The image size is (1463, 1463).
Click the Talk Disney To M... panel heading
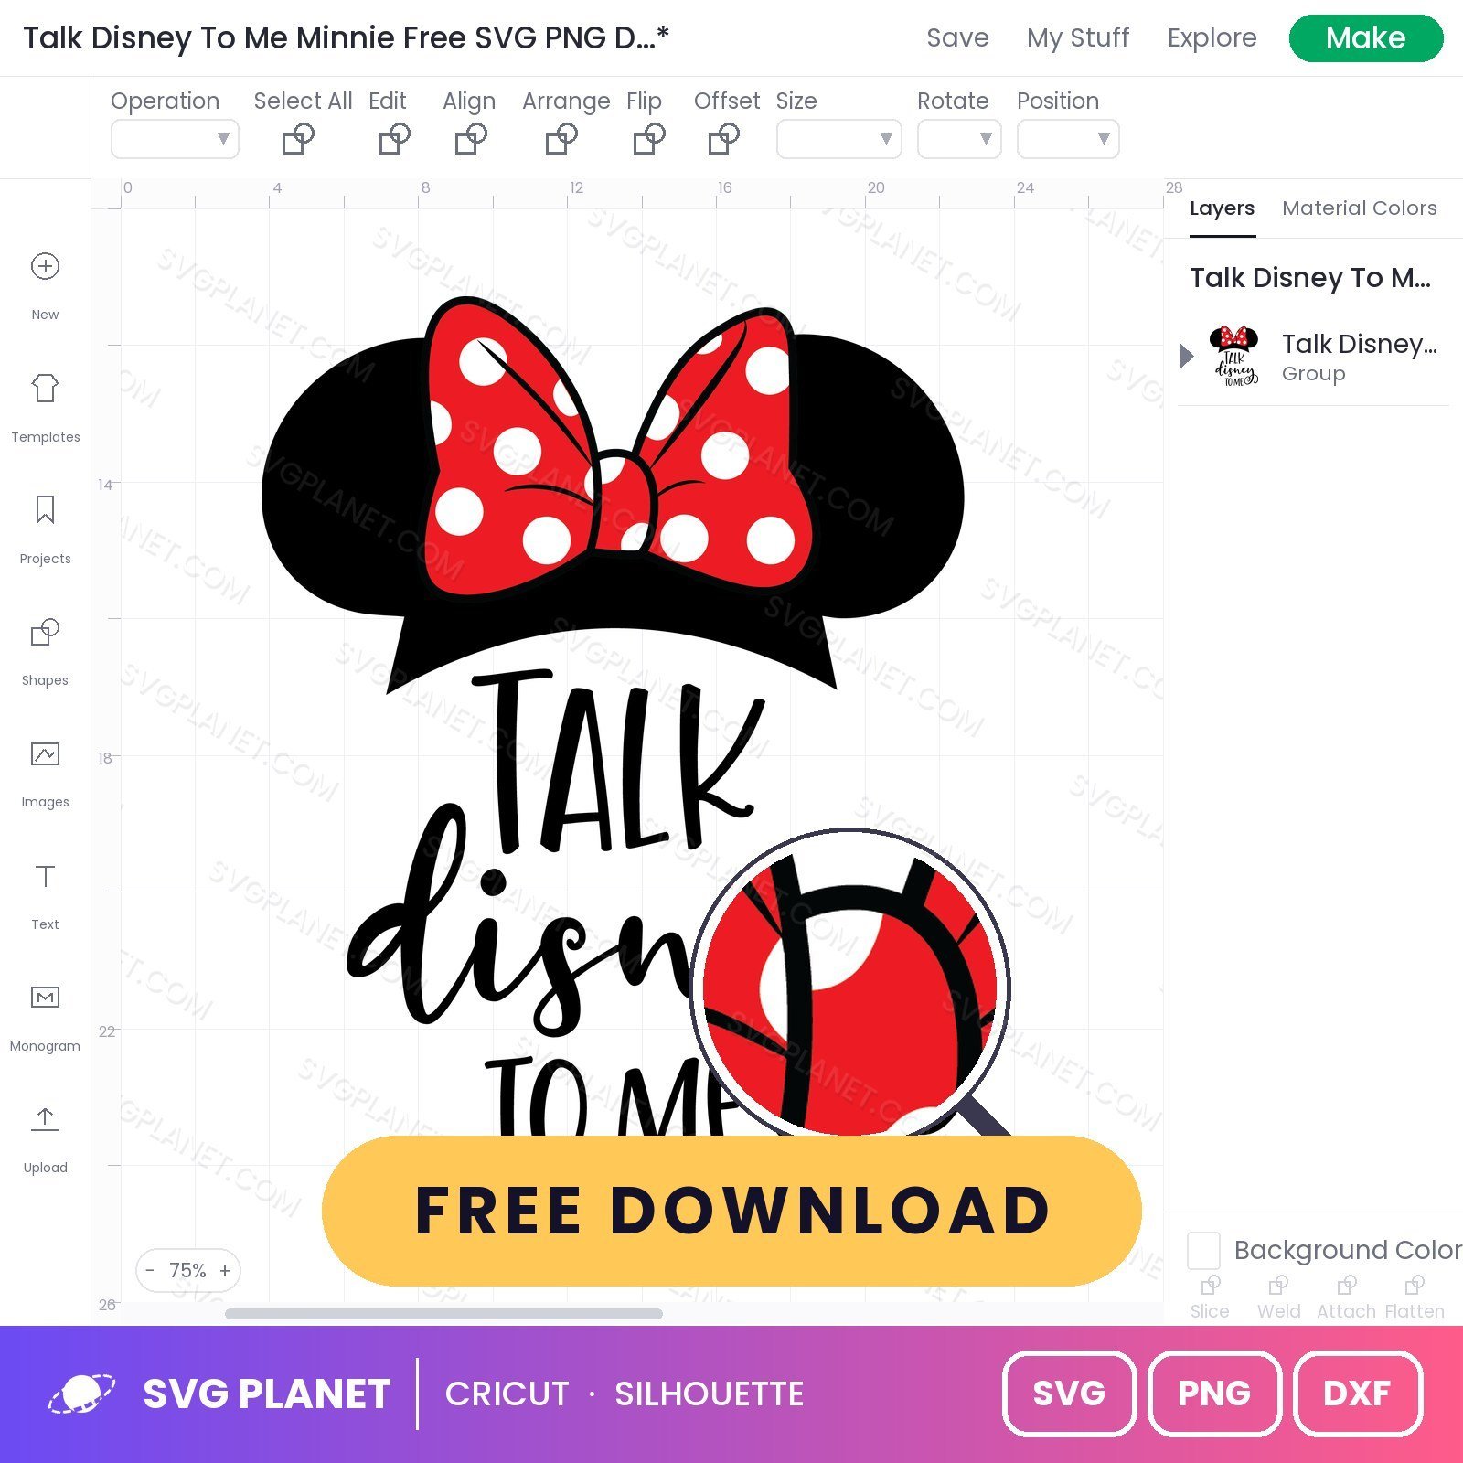1310,277
